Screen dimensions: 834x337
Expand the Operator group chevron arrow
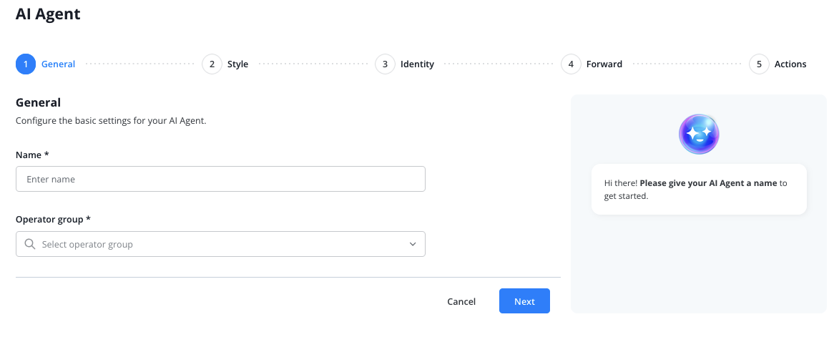[413, 244]
